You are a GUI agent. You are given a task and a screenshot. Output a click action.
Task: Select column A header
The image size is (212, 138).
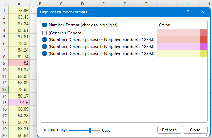tap(19, 3)
